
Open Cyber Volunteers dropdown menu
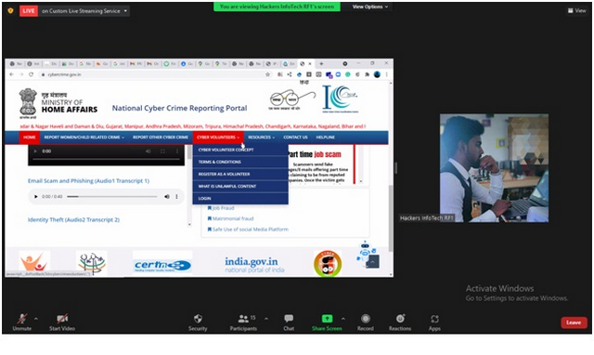[218, 138]
